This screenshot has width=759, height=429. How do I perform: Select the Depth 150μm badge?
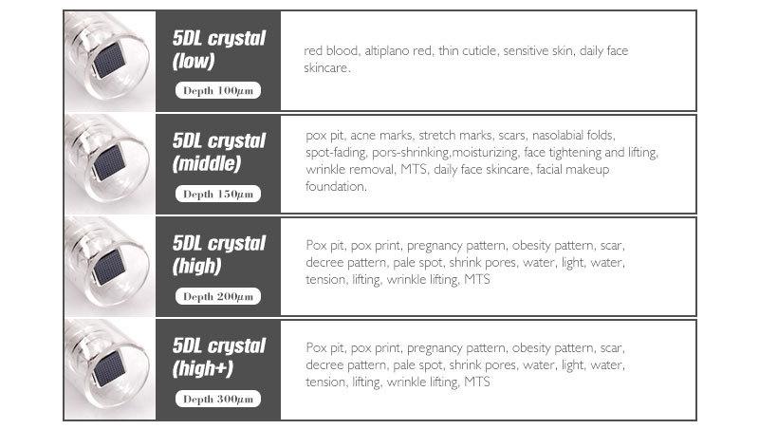(218, 194)
